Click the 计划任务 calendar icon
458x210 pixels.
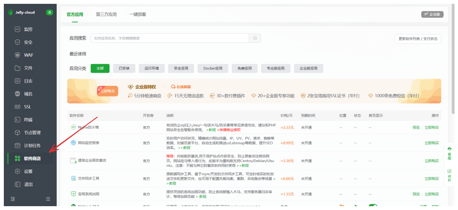point(17,146)
